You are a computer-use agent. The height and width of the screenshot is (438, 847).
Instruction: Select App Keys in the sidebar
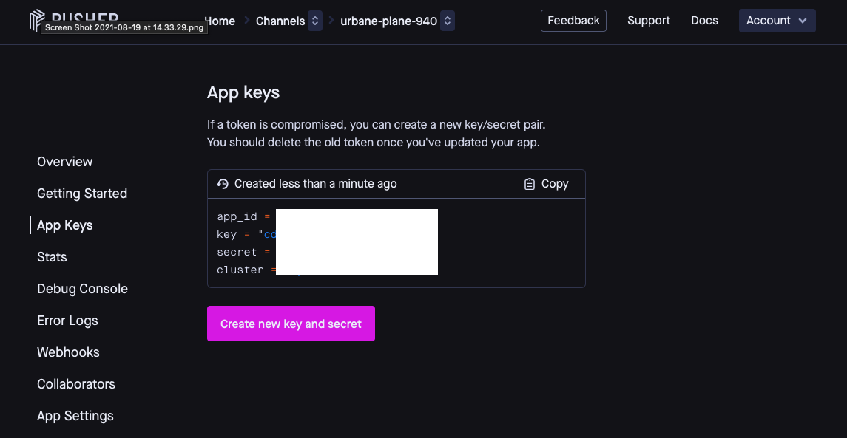coord(64,225)
